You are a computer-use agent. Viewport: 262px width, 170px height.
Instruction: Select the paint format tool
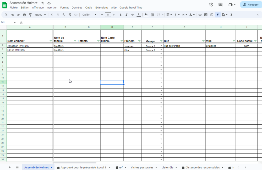pos(30,15)
